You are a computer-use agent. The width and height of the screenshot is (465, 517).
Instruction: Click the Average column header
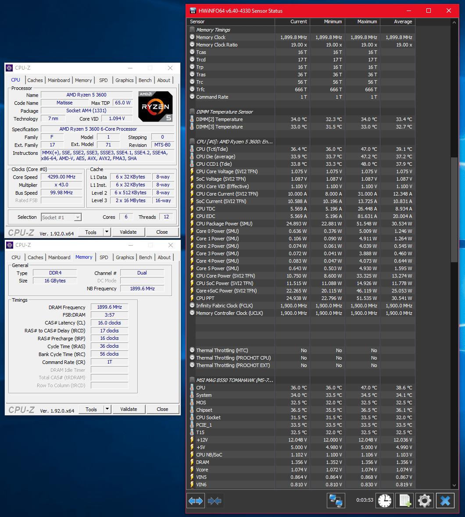pyautogui.click(x=398, y=21)
